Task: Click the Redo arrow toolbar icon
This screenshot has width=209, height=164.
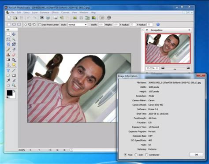Action: [x=34, y=18]
